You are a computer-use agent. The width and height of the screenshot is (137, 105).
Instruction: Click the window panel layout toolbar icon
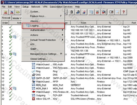tap(111, 12)
